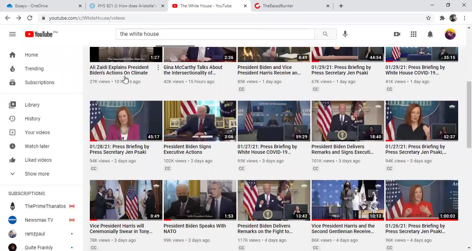This screenshot has width=472, height=251.
Task: Open Chrome three-dot menu
Action: [464, 18]
